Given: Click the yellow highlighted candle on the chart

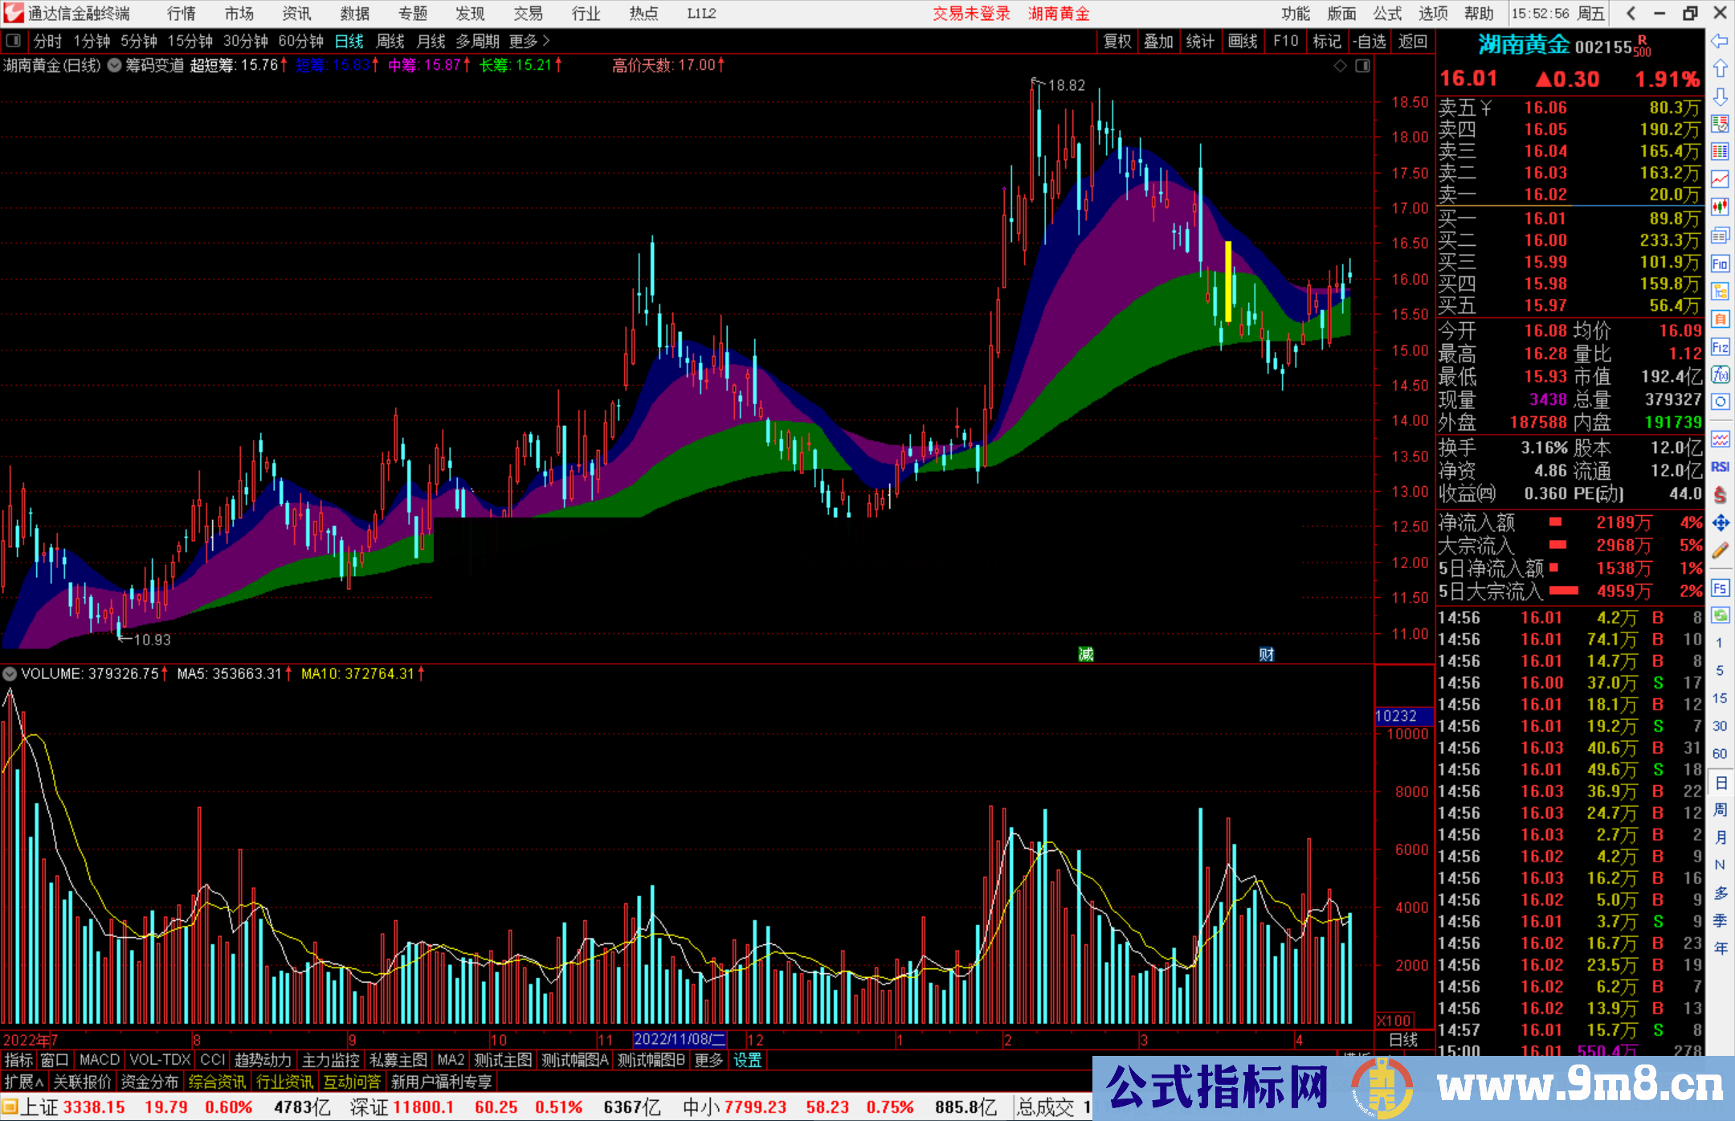Looking at the screenshot, I should click(1227, 281).
